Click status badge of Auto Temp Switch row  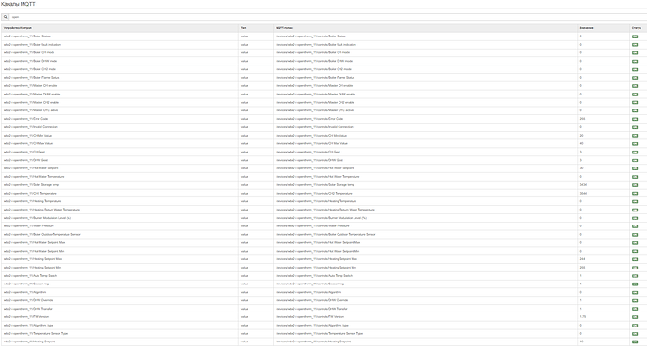635,276
